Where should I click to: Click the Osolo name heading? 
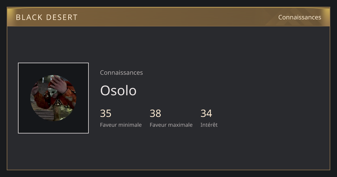(x=118, y=90)
